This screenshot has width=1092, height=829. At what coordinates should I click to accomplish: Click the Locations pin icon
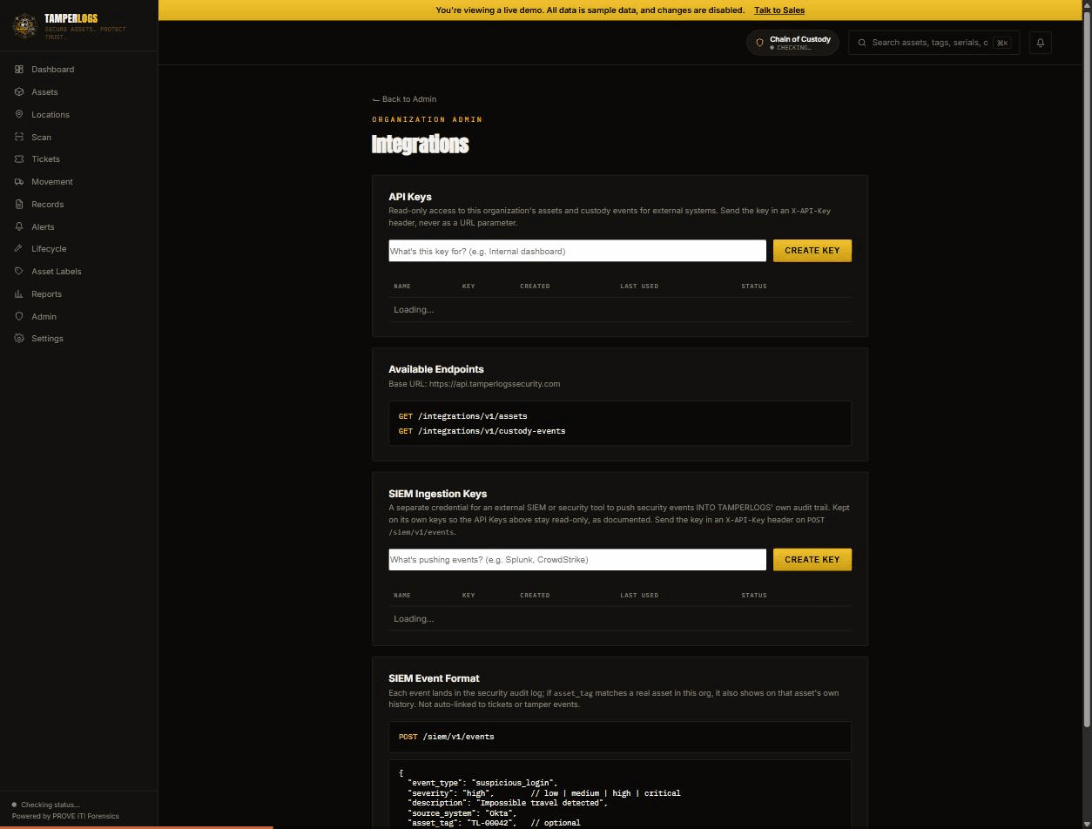[19, 115]
